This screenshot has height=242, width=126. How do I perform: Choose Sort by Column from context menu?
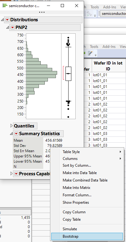87,165
